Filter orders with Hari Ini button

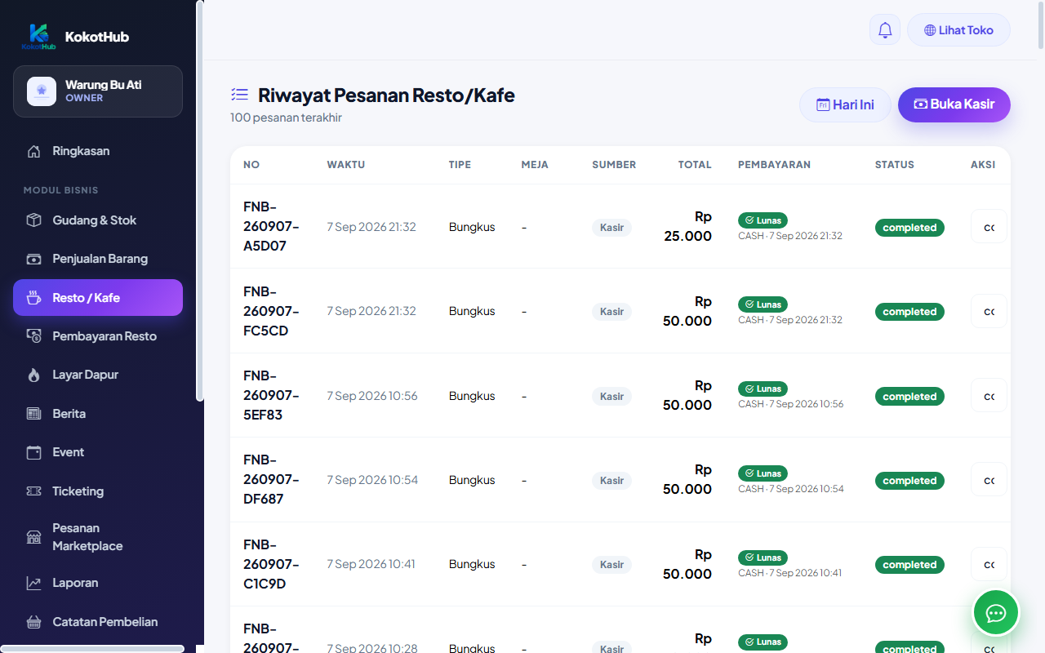pos(845,104)
